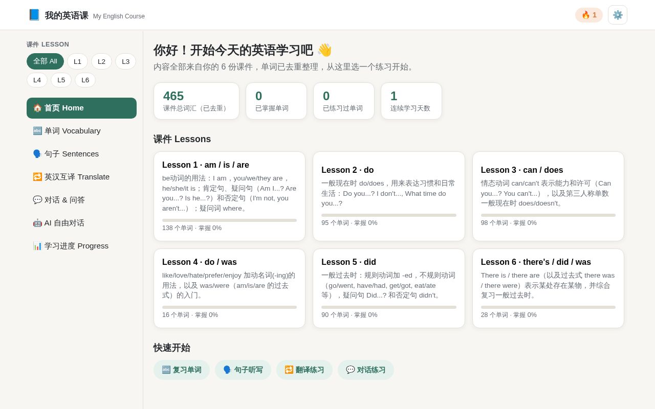Open Lesson 5 · did card
655x409 pixels.
coord(389,288)
